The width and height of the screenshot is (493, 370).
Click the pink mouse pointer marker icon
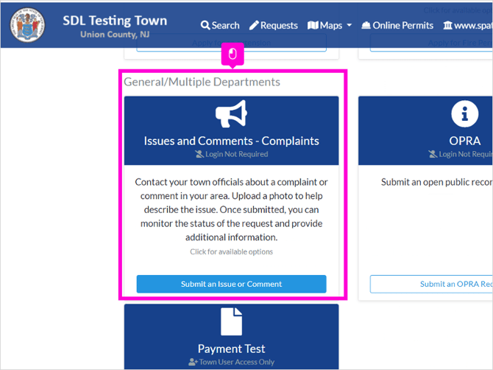[233, 54]
